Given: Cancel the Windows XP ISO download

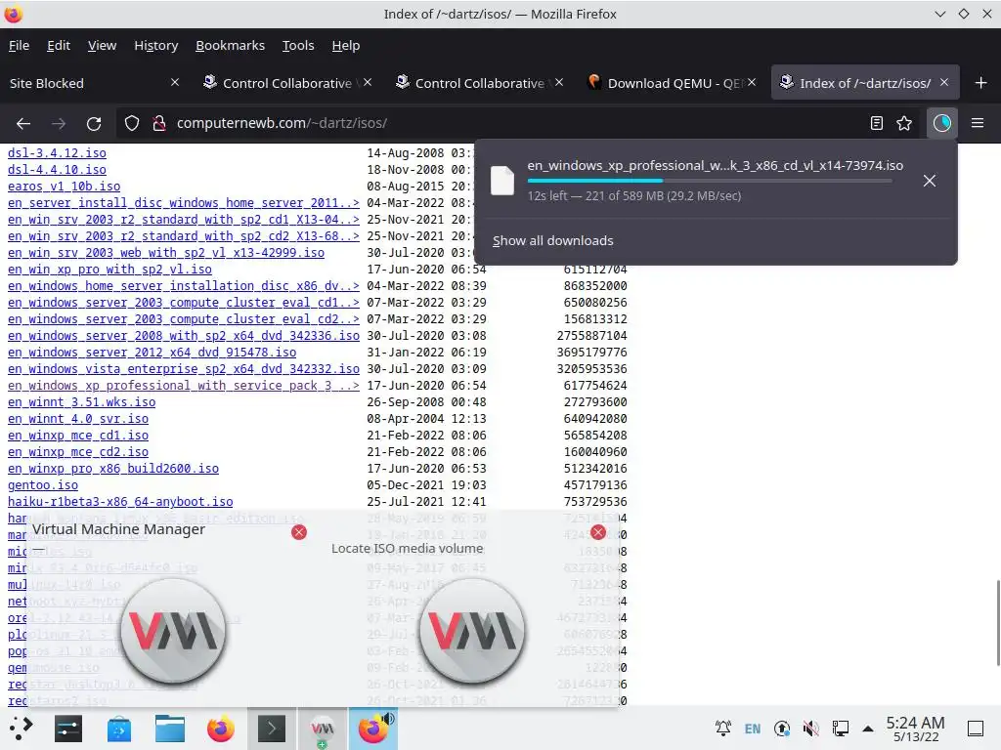Looking at the screenshot, I should click(930, 181).
